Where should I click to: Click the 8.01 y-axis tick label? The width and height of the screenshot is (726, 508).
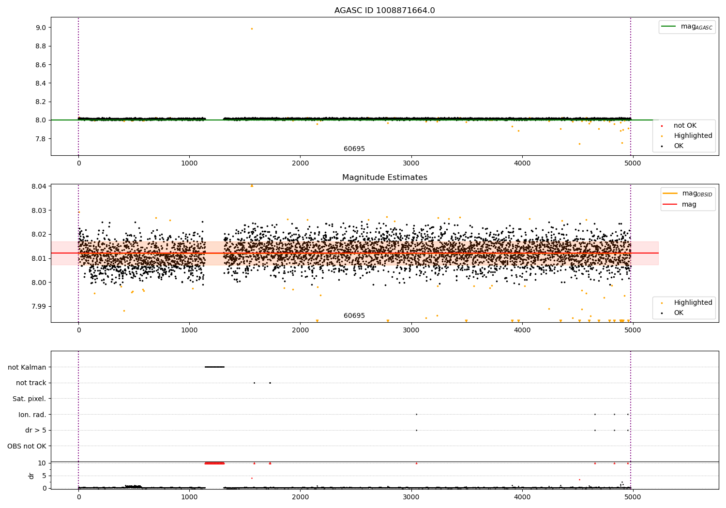coord(39,258)
